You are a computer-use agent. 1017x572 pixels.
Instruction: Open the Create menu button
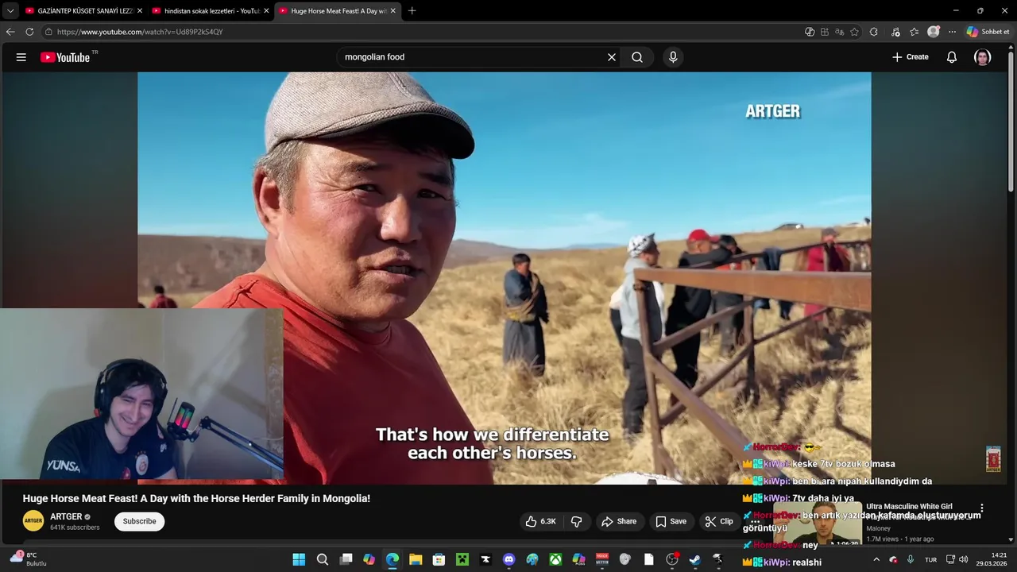[911, 57]
